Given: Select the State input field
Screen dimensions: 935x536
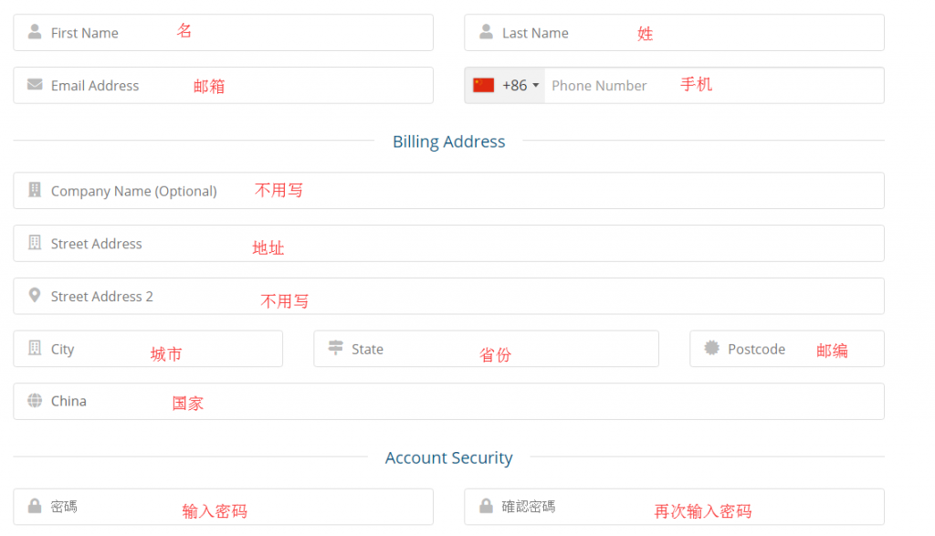Looking at the screenshot, I should click(x=486, y=349).
